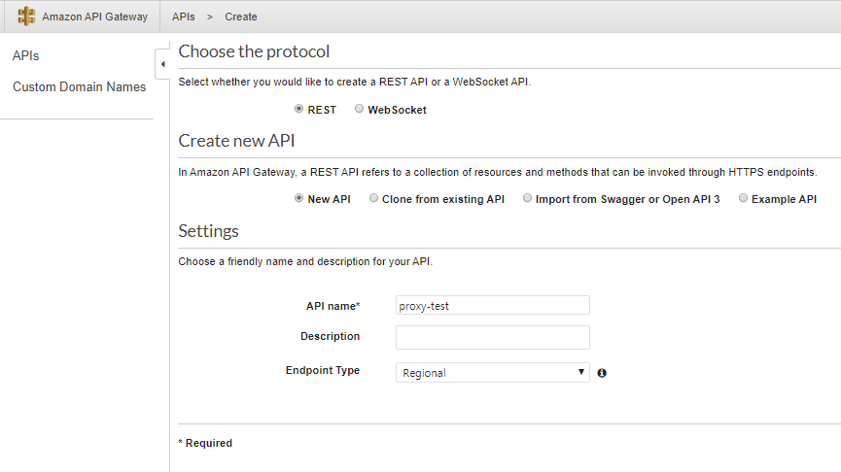Open the Endpoint Type dropdown showing Regional
The image size is (841, 472).
[492, 372]
